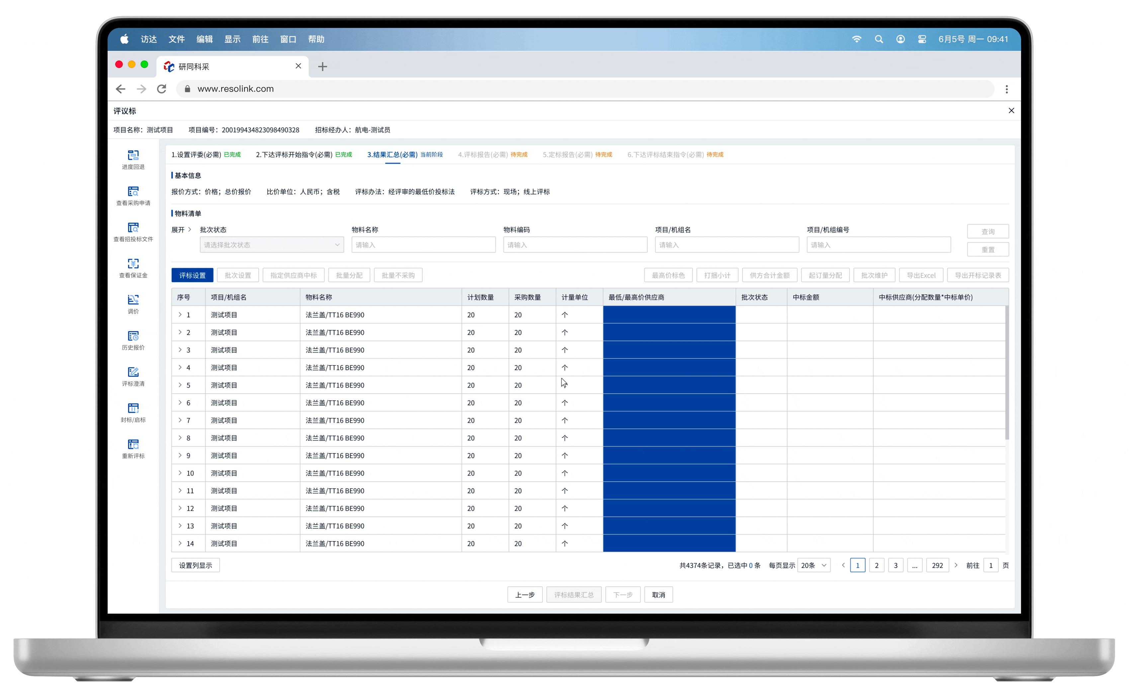Open the 进度回退 sidebar icon
This screenshot has height=697, width=1129.
133,160
